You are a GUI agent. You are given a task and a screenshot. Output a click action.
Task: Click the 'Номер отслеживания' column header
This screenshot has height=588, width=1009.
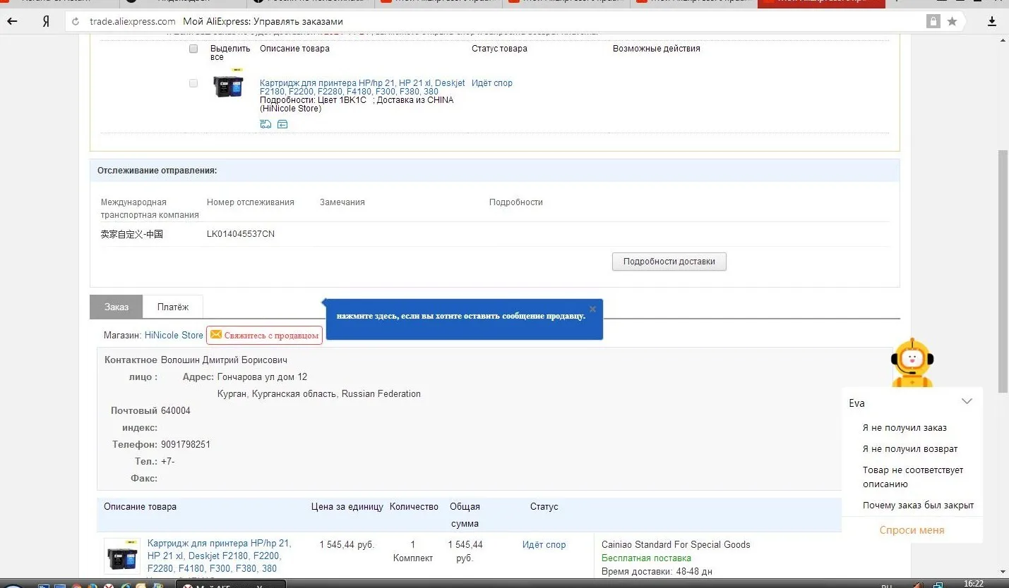tap(251, 202)
